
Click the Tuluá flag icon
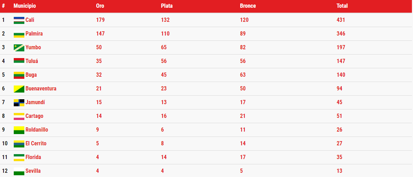point(19,62)
